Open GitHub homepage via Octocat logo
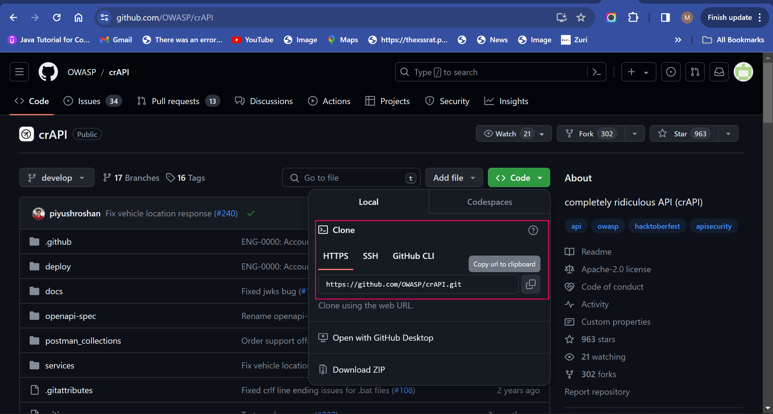 click(x=48, y=72)
